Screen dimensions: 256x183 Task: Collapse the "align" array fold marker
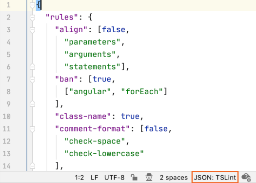[x=33, y=30]
